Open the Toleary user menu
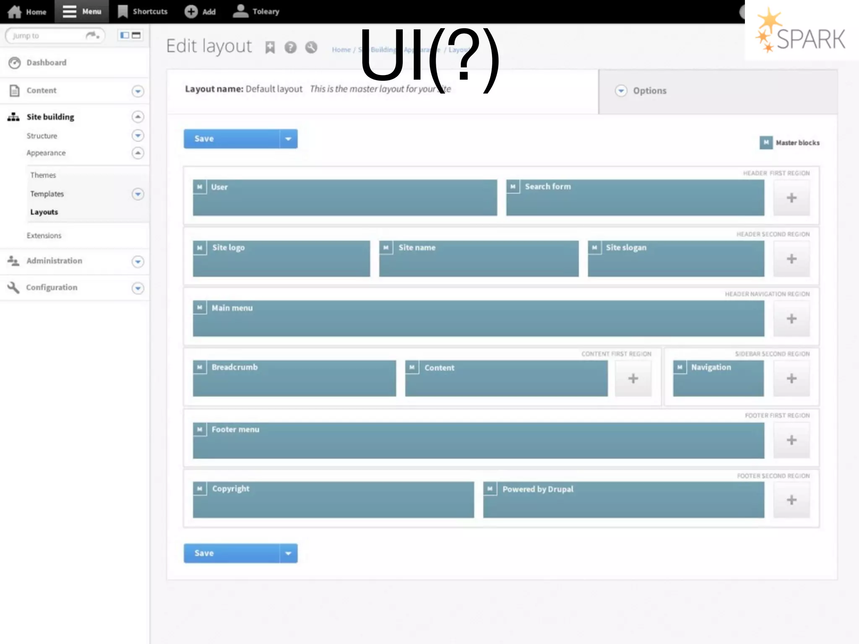This screenshot has height=644, width=859. click(x=256, y=11)
